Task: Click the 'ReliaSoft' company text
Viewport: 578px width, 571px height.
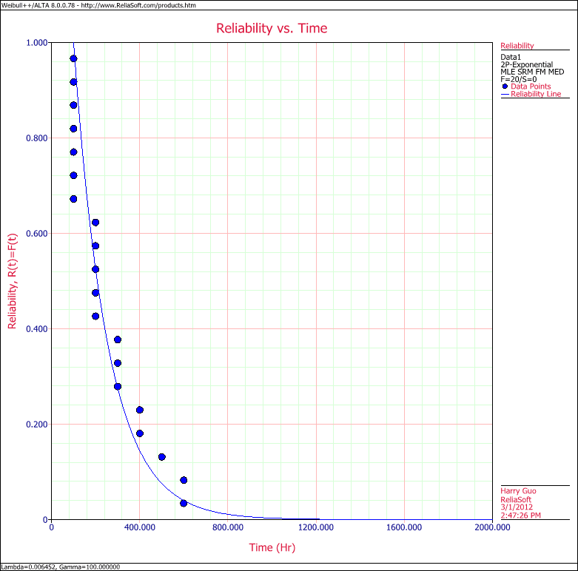Action: point(515,499)
